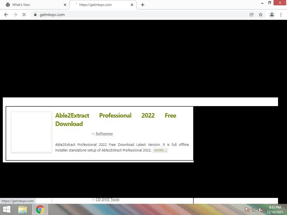Click the Chrome taskbar icon
287x215 pixels.
click(40, 209)
